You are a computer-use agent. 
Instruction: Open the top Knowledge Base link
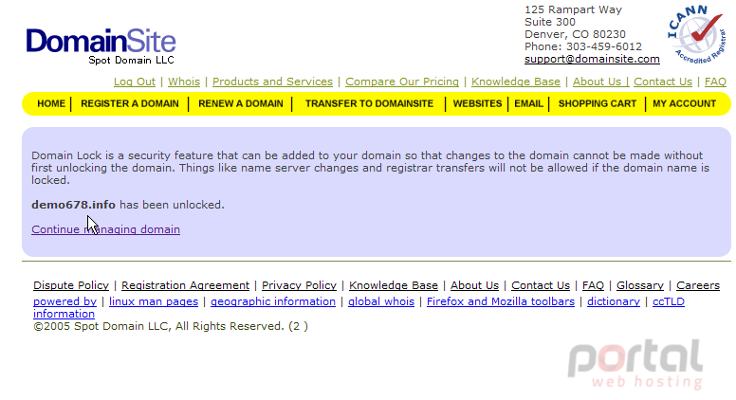(x=516, y=82)
